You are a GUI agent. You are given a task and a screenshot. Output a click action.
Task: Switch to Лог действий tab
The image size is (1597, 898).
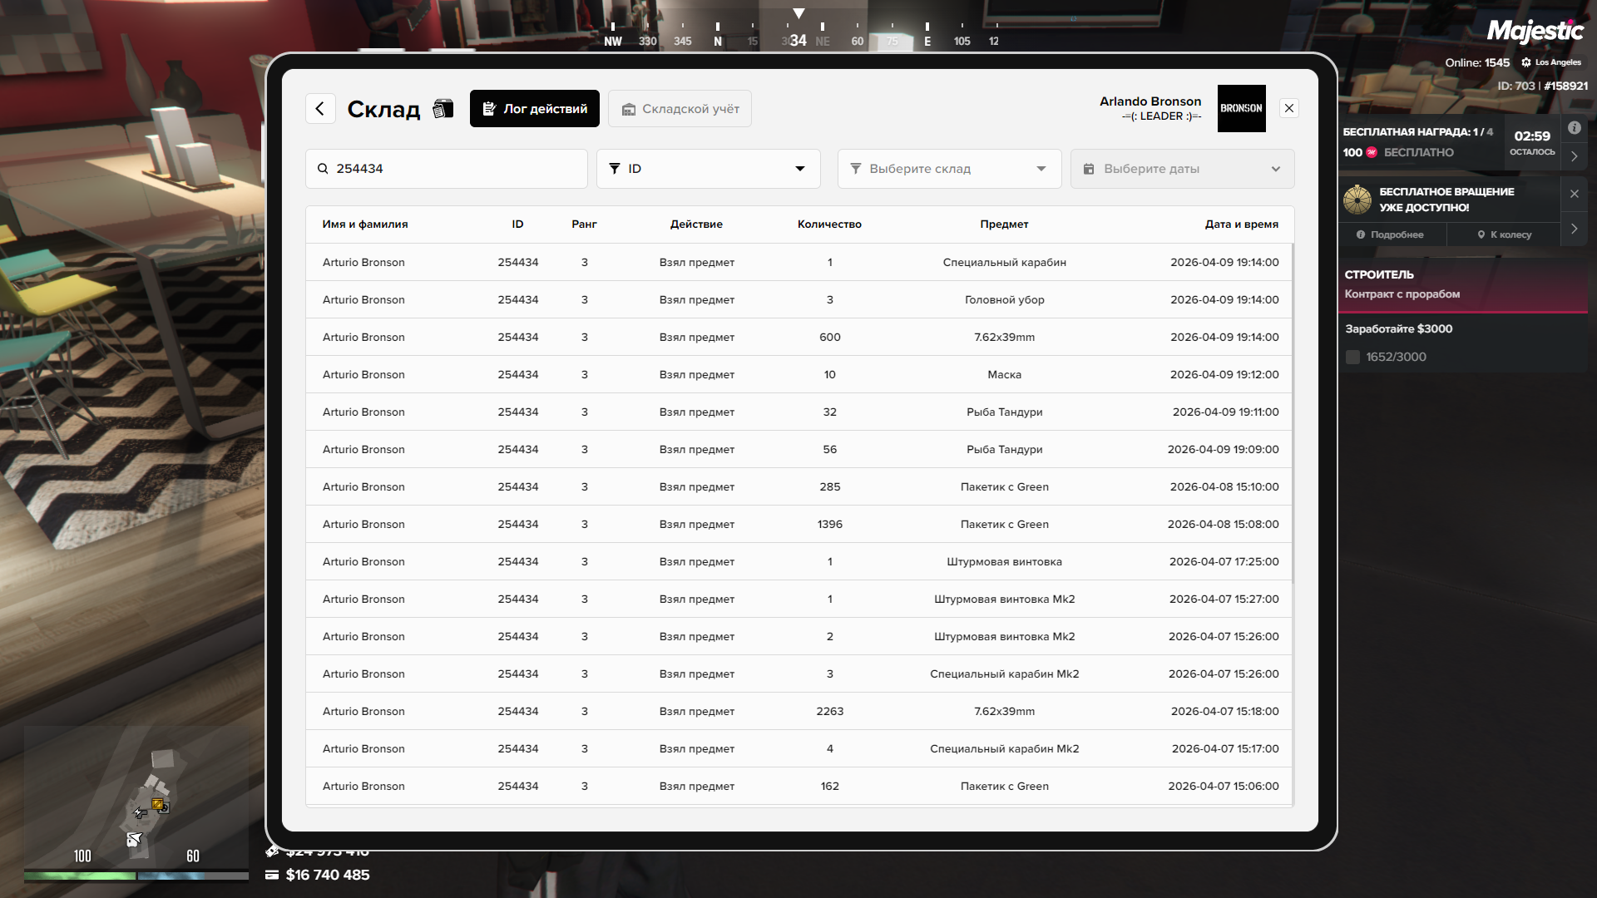tap(534, 109)
